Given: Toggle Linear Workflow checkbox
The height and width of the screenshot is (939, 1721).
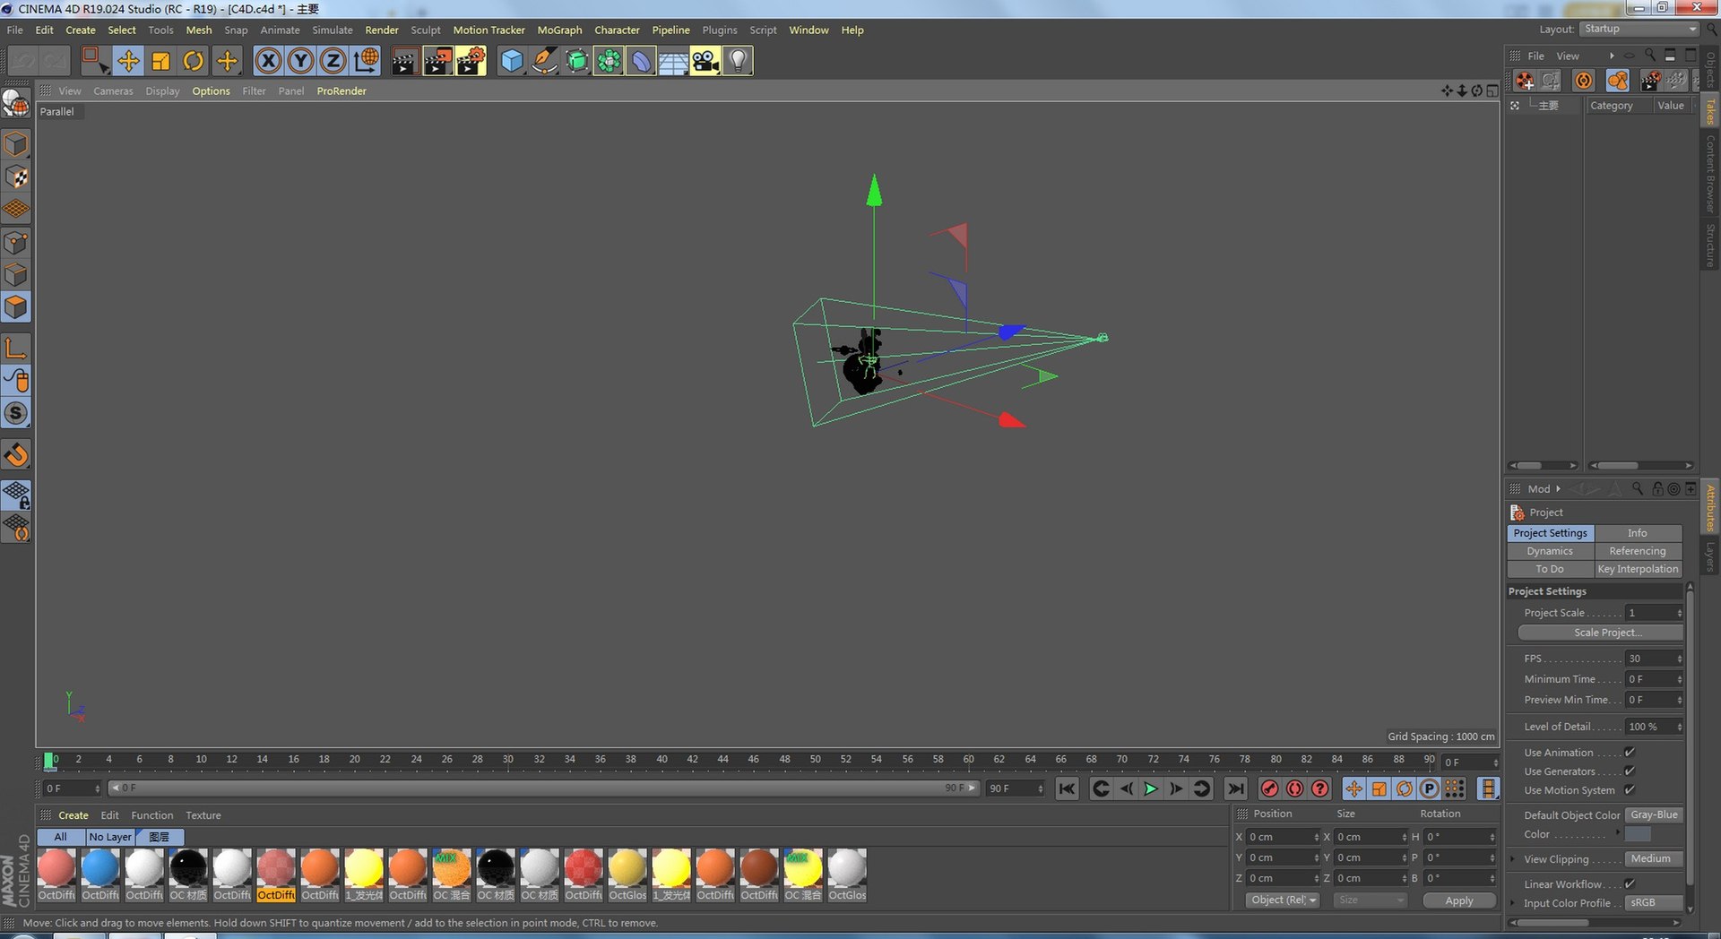Looking at the screenshot, I should point(1630,884).
